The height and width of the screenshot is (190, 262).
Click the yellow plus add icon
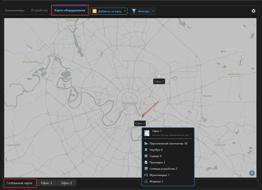click(94, 11)
